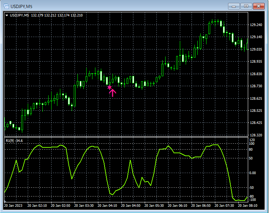The width and height of the screenshot is (269, 213).
Task: Click the USDJPY,M5 OHLC header text
Action: (x=46, y=15)
